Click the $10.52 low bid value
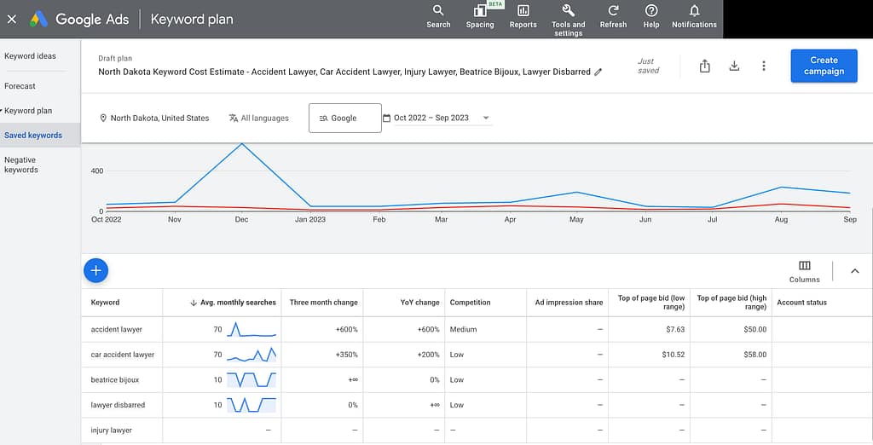873x445 pixels. [x=674, y=355]
